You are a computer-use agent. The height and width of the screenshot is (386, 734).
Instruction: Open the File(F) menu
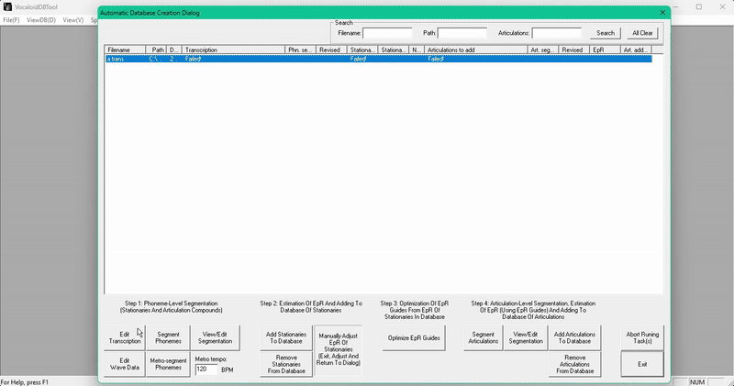coord(11,20)
